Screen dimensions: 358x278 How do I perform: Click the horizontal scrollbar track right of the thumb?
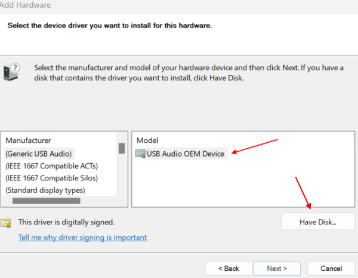click(x=98, y=201)
